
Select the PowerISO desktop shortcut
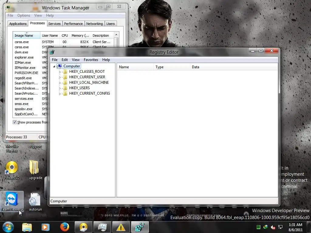[12, 170]
